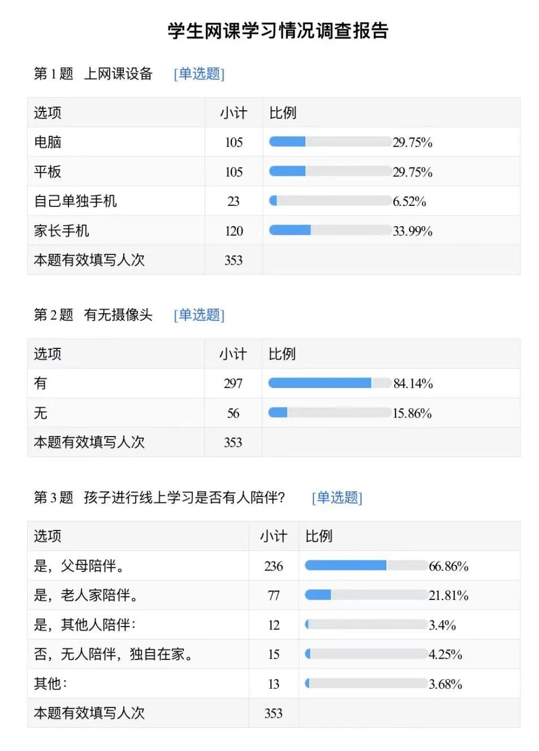Click the 无 15.86% progress bar
Image resolution: width=539 pixels, height=751 pixels.
[x=330, y=412]
